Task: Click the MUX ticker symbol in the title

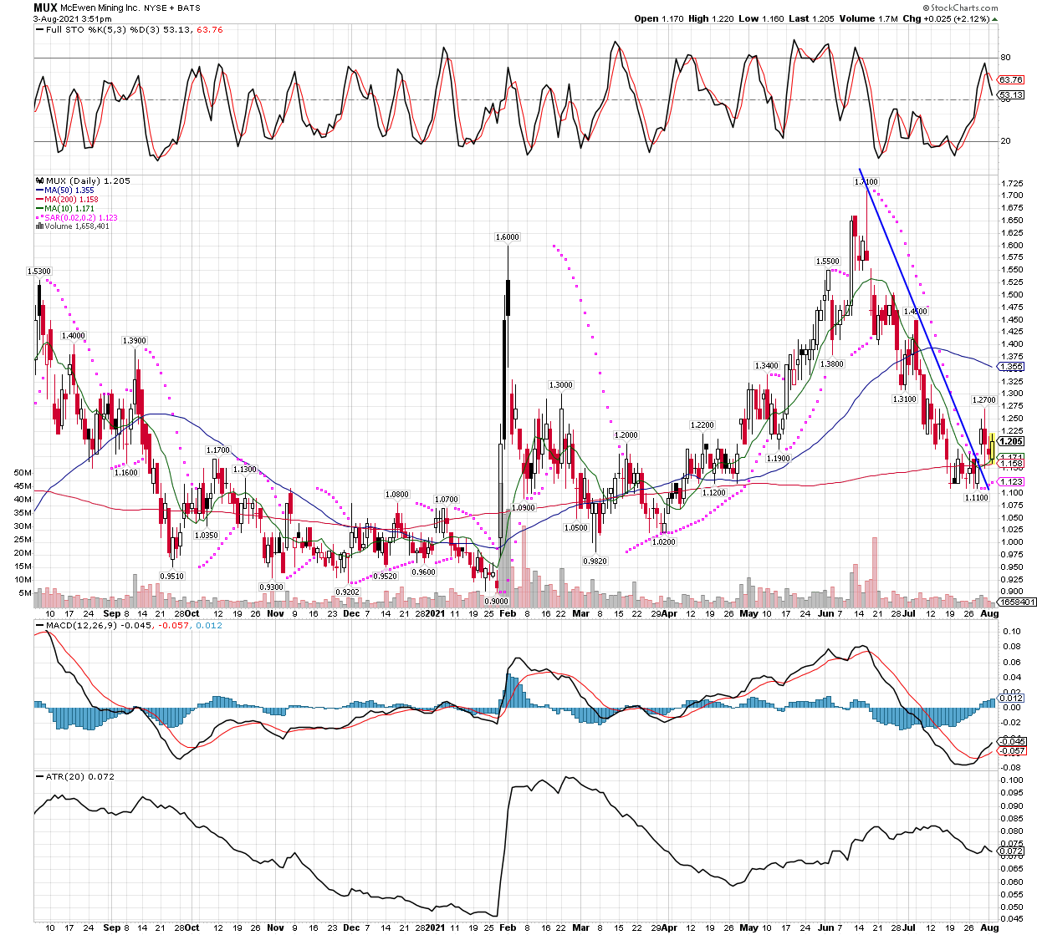Action: [x=45, y=8]
